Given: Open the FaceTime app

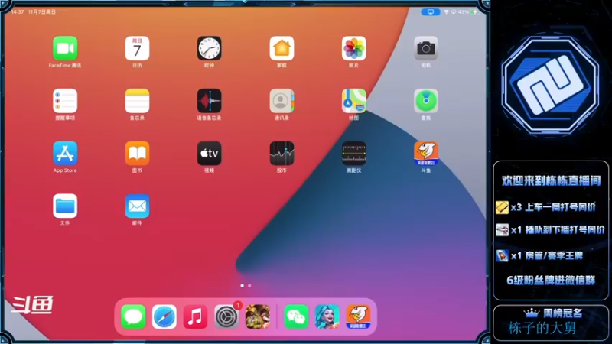Looking at the screenshot, I should [65, 48].
